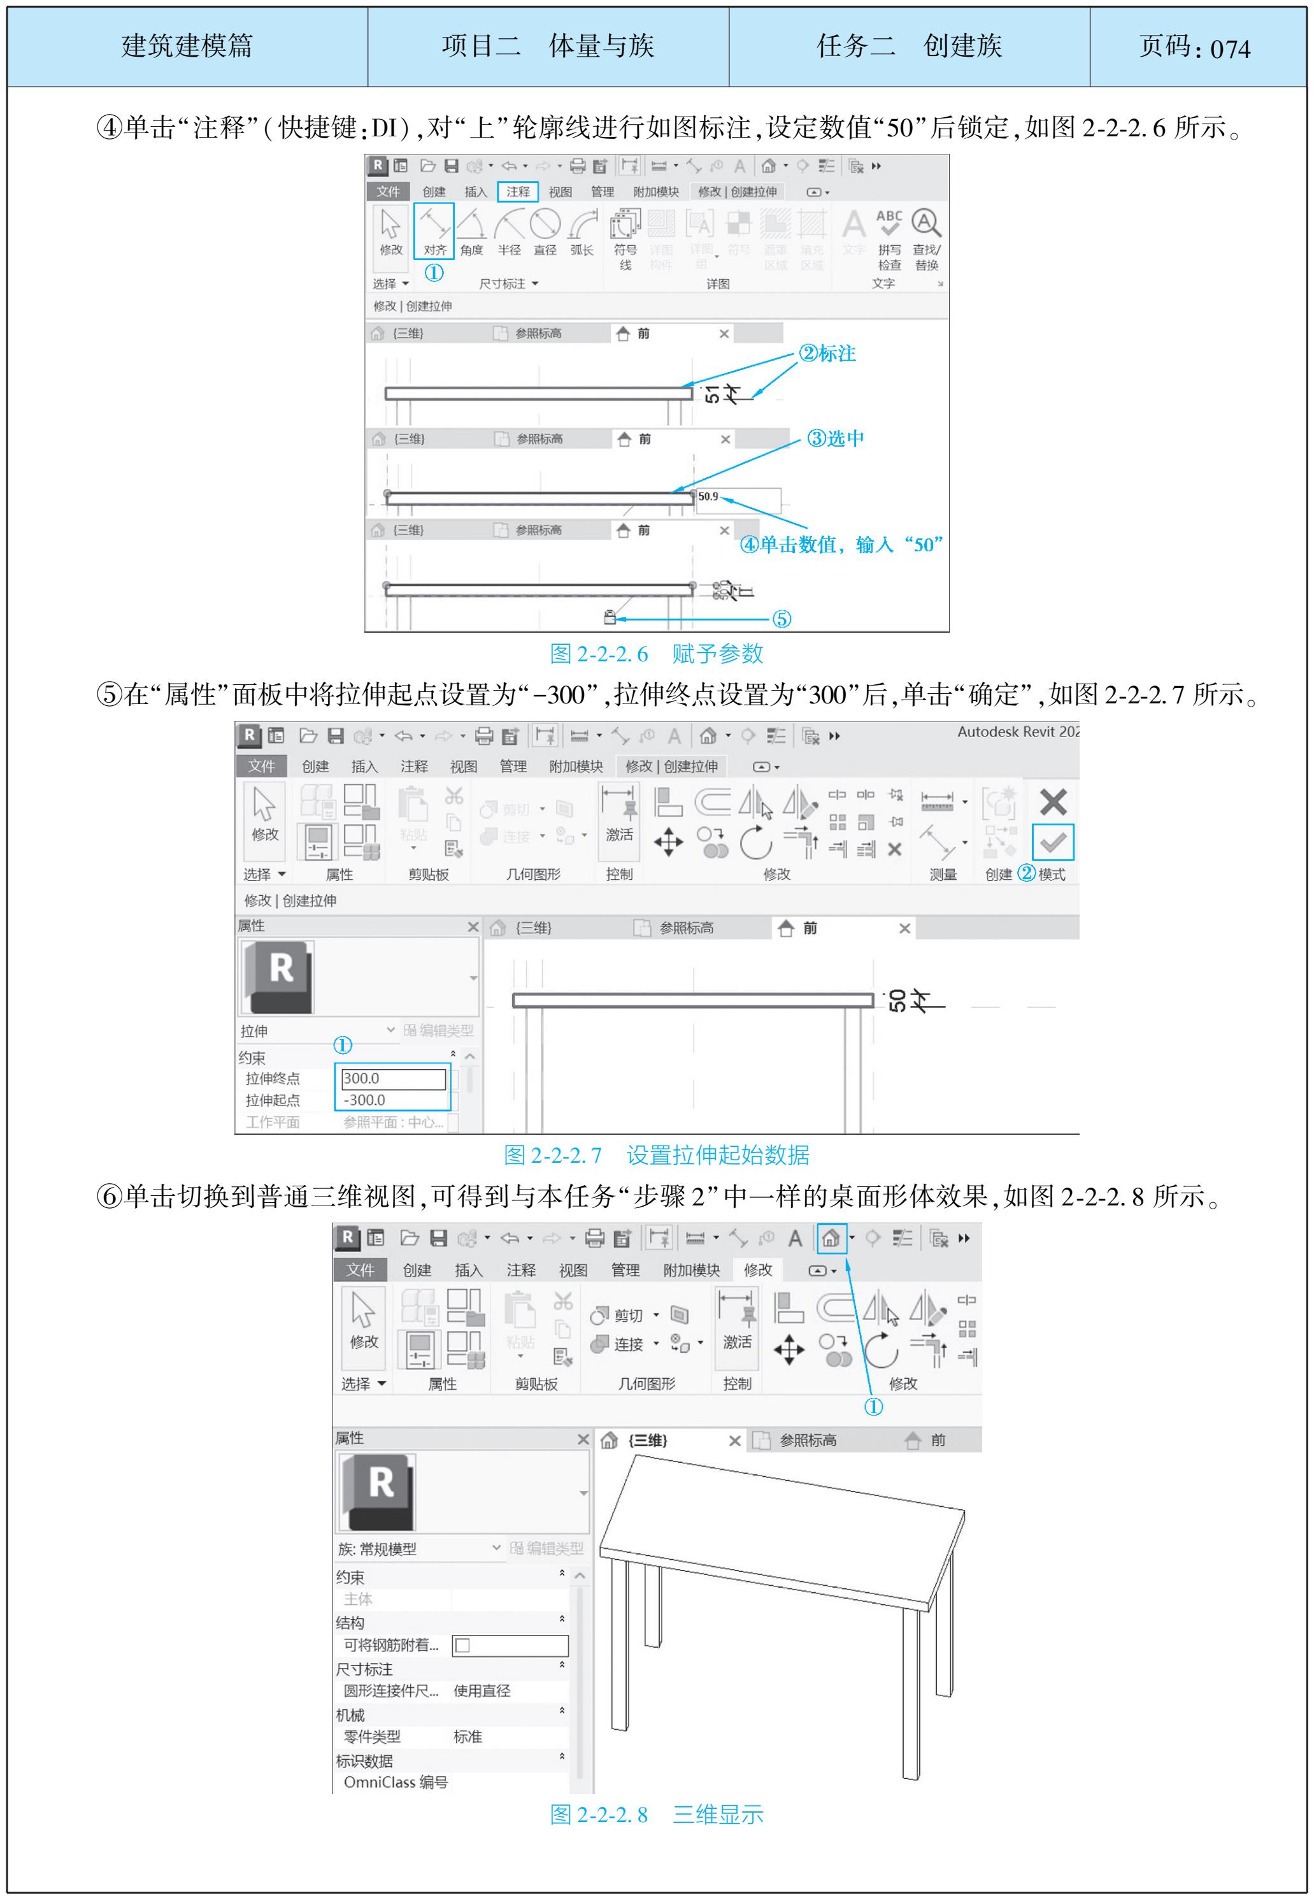Viewport: 1314px width, 1898px height.
Task: Open the 注释 ribbon tab in figure 2-2-2.6
Action: coord(518,192)
